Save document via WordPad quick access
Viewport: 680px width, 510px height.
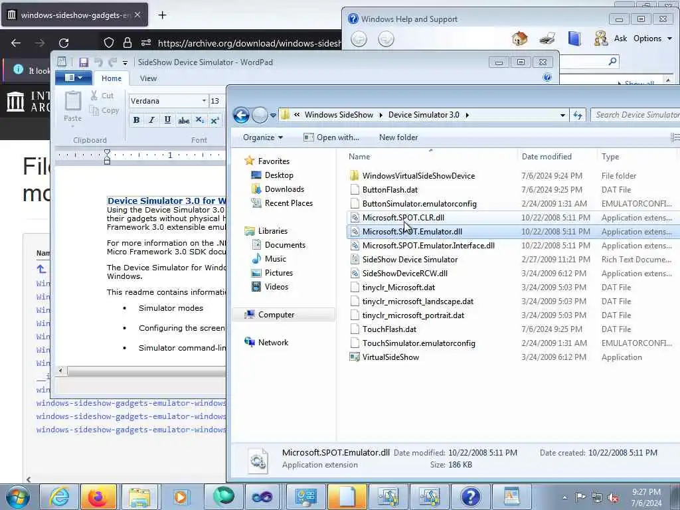tap(84, 62)
